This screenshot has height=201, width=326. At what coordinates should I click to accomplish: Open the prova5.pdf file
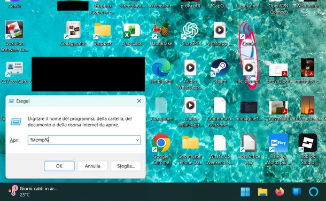[278, 108]
